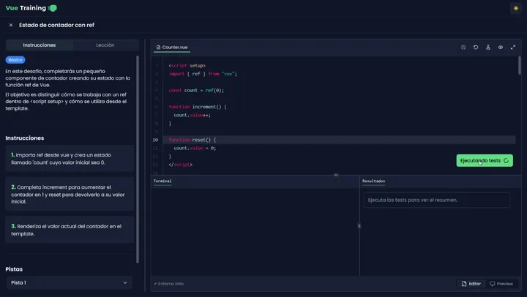Click code line 10 with function reset

[339, 140]
